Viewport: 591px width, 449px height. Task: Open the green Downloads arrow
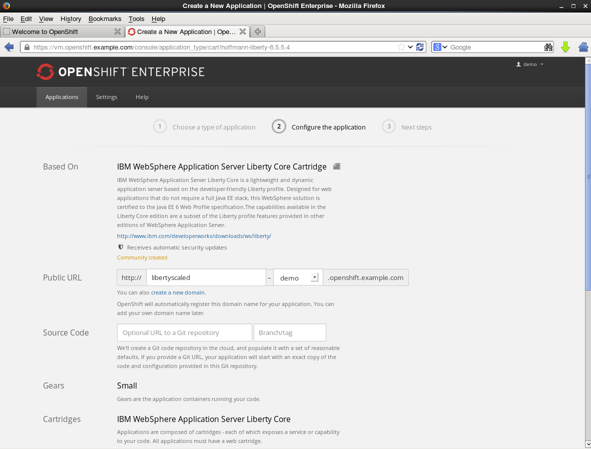pyautogui.click(x=565, y=47)
